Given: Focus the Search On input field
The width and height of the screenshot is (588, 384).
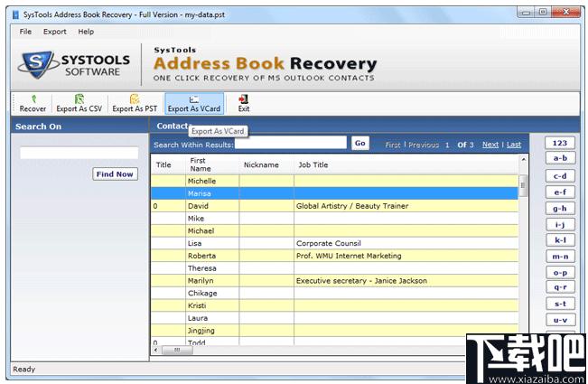Looking at the screenshot, I should (x=79, y=153).
